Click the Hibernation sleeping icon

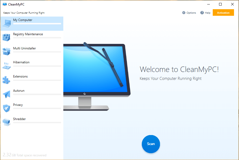[x=6, y=66]
